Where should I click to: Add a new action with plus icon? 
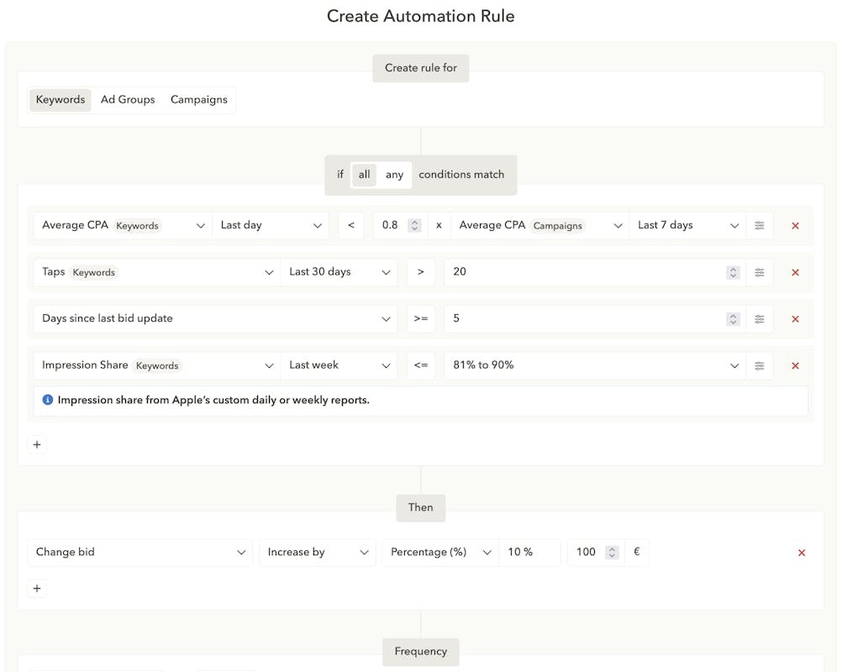coord(37,589)
